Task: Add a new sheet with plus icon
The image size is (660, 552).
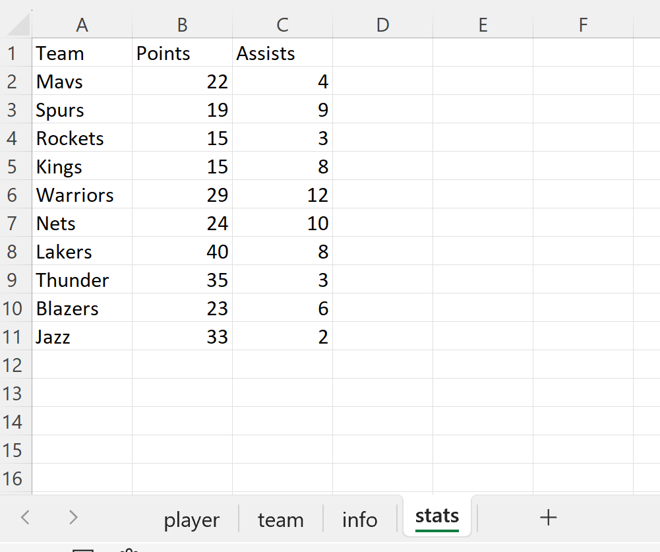Action: (x=548, y=517)
